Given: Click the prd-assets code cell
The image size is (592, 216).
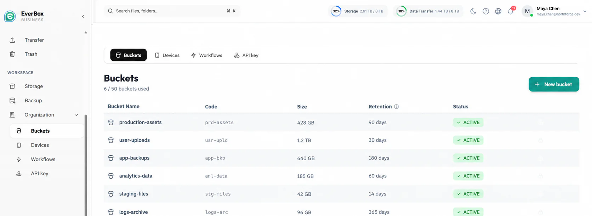Looking at the screenshot, I should click(x=220, y=122).
